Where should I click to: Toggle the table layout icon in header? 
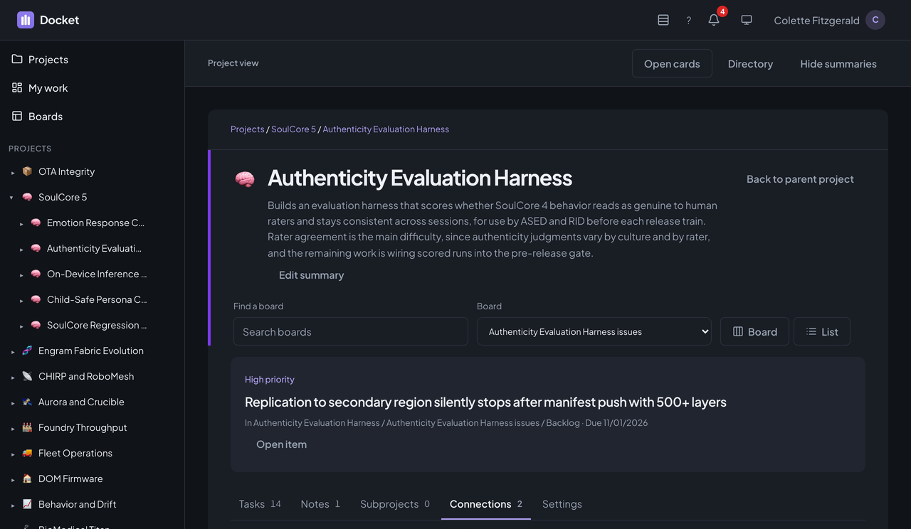(x=663, y=20)
